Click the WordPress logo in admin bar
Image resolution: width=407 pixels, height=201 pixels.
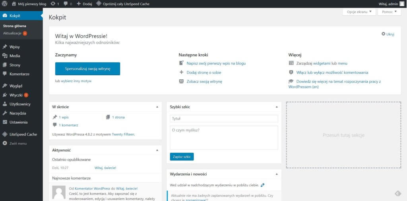(x=5, y=4)
